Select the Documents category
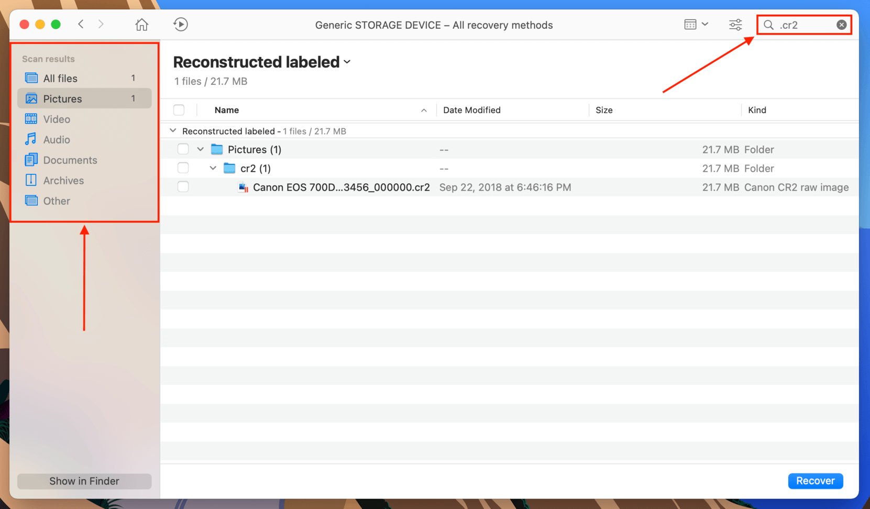Viewport: 870px width, 509px height. [84, 160]
